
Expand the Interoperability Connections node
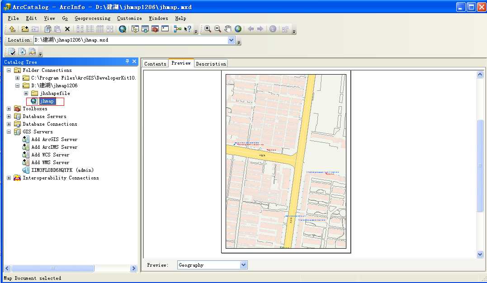pos(9,178)
